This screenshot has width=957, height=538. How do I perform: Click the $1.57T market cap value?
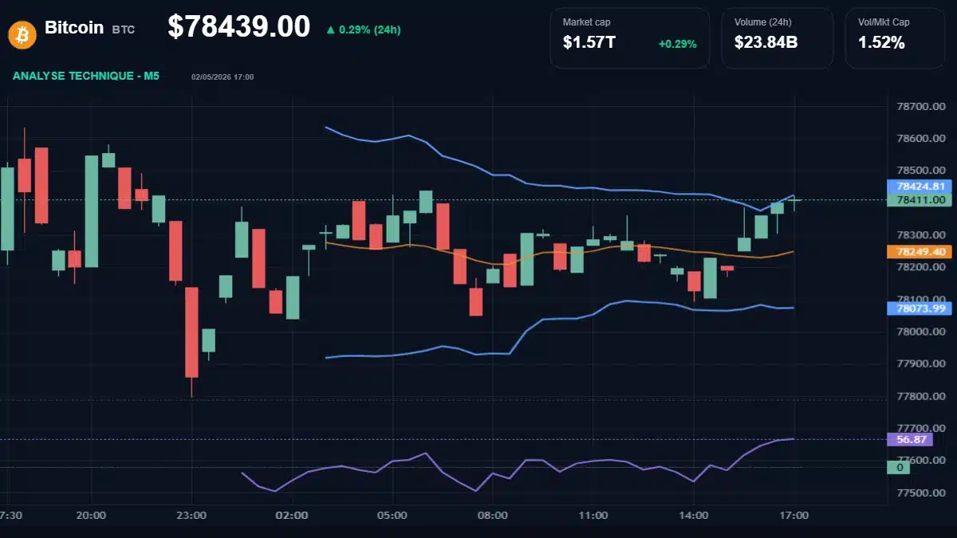point(589,43)
